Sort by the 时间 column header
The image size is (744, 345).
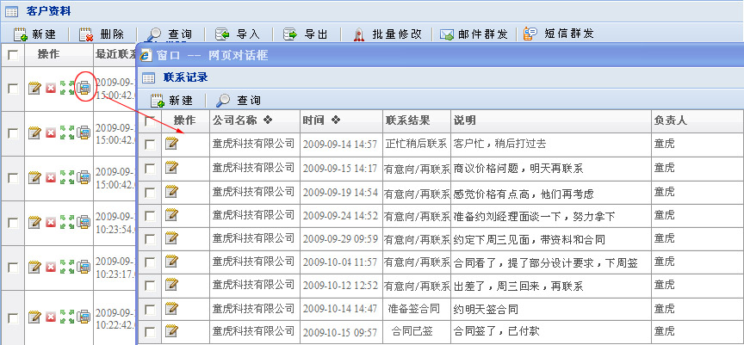click(x=320, y=120)
